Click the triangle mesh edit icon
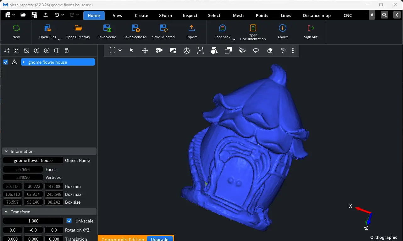The height and width of the screenshot is (241, 403). click(284, 50)
